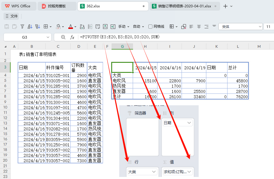The height and width of the screenshot is (179, 274).
Task: Click the select-all corner triangle
Action: pos(6,47)
